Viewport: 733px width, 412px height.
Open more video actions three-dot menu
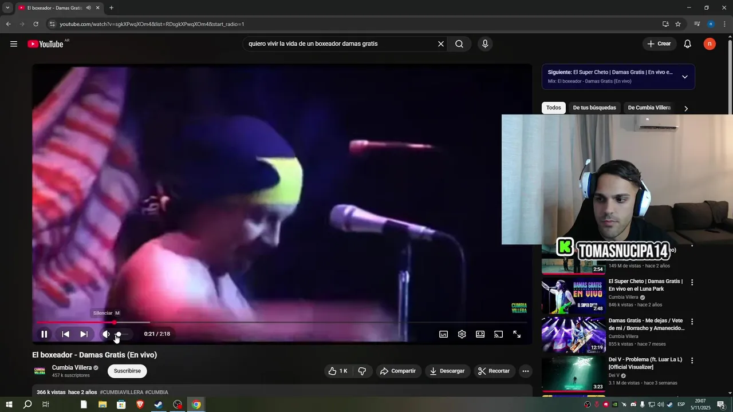526,371
